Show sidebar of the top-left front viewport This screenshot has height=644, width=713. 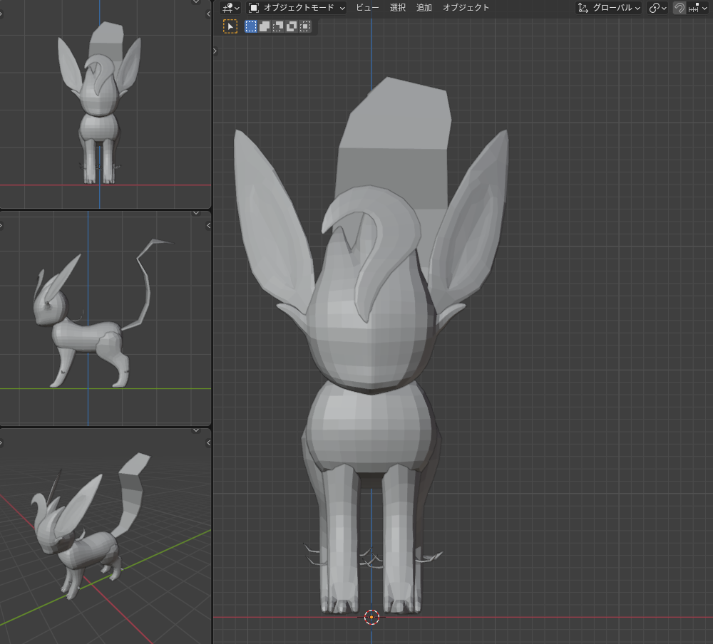(x=208, y=14)
